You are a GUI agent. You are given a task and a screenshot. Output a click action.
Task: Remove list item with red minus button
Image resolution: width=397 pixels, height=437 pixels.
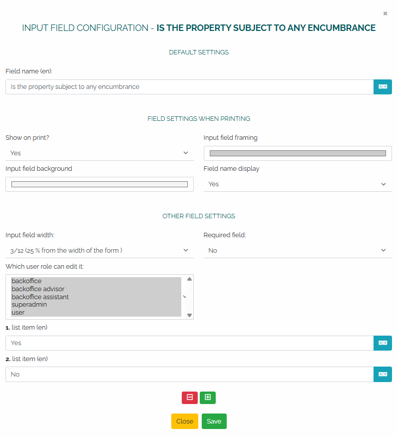(190, 398)
